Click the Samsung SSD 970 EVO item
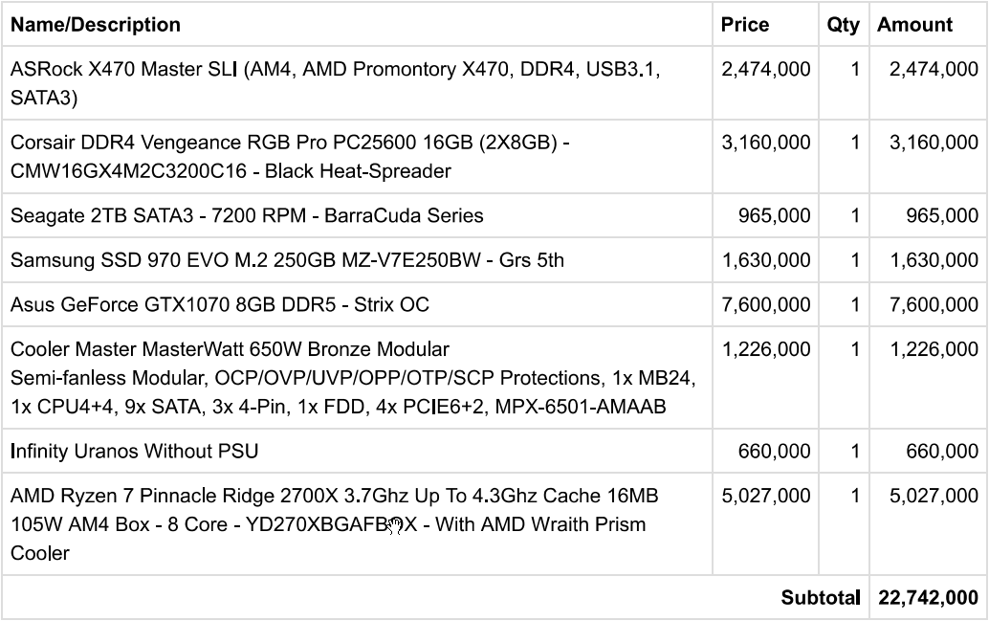 point(287,260)
